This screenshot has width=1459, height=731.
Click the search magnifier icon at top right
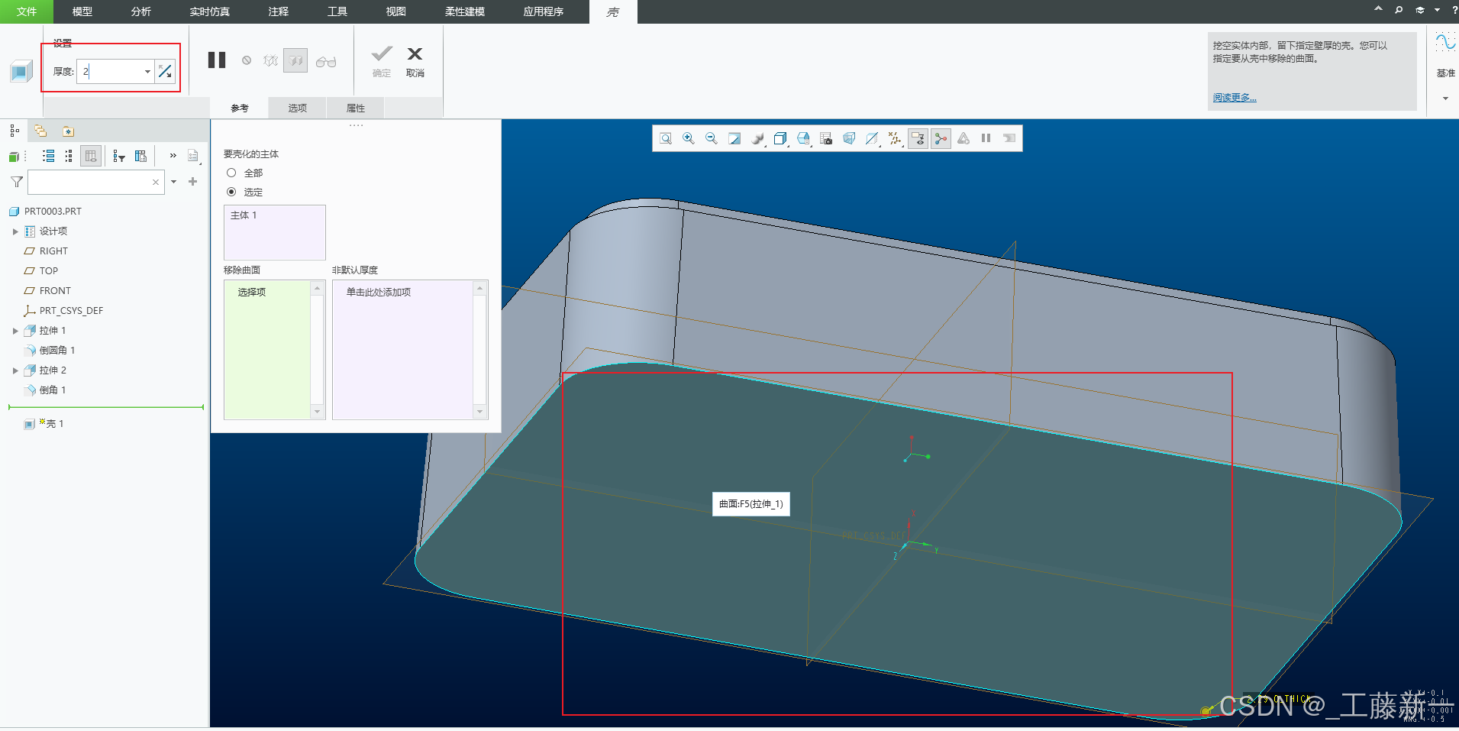1399,10
